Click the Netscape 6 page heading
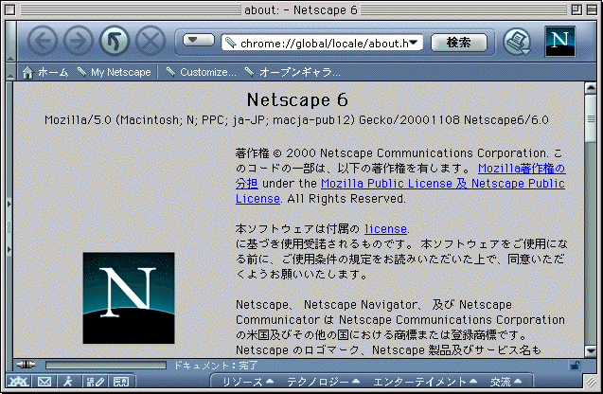Screen dimensions: 603x394 pos(297,100)
